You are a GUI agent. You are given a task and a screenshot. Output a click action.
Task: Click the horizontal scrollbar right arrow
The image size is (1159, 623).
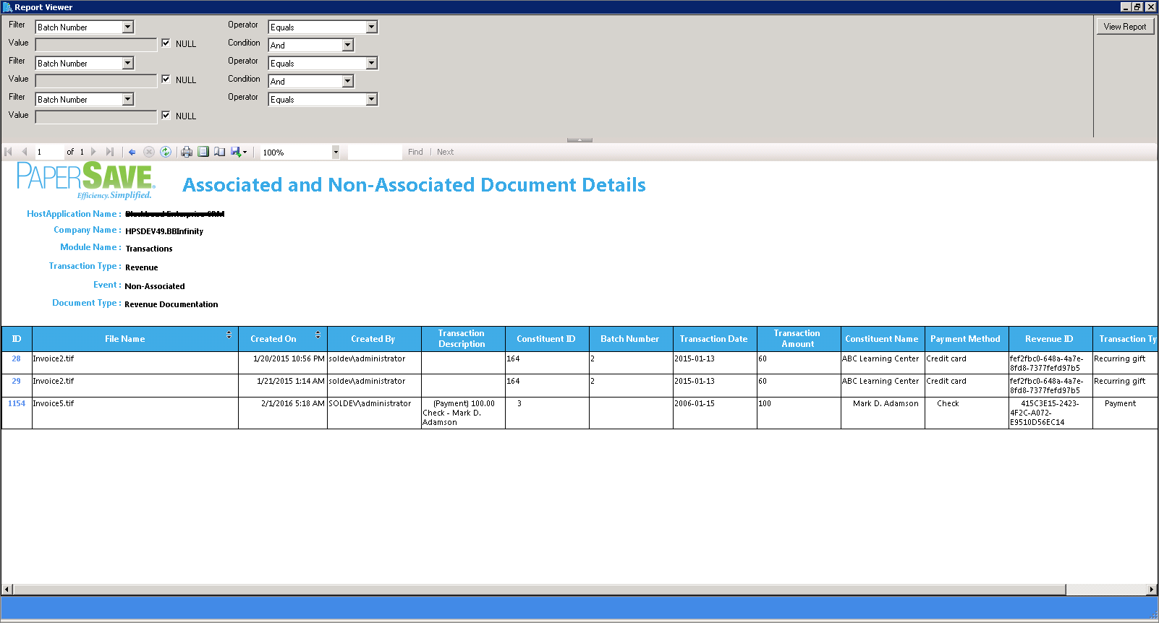(x=1152, y=590)
